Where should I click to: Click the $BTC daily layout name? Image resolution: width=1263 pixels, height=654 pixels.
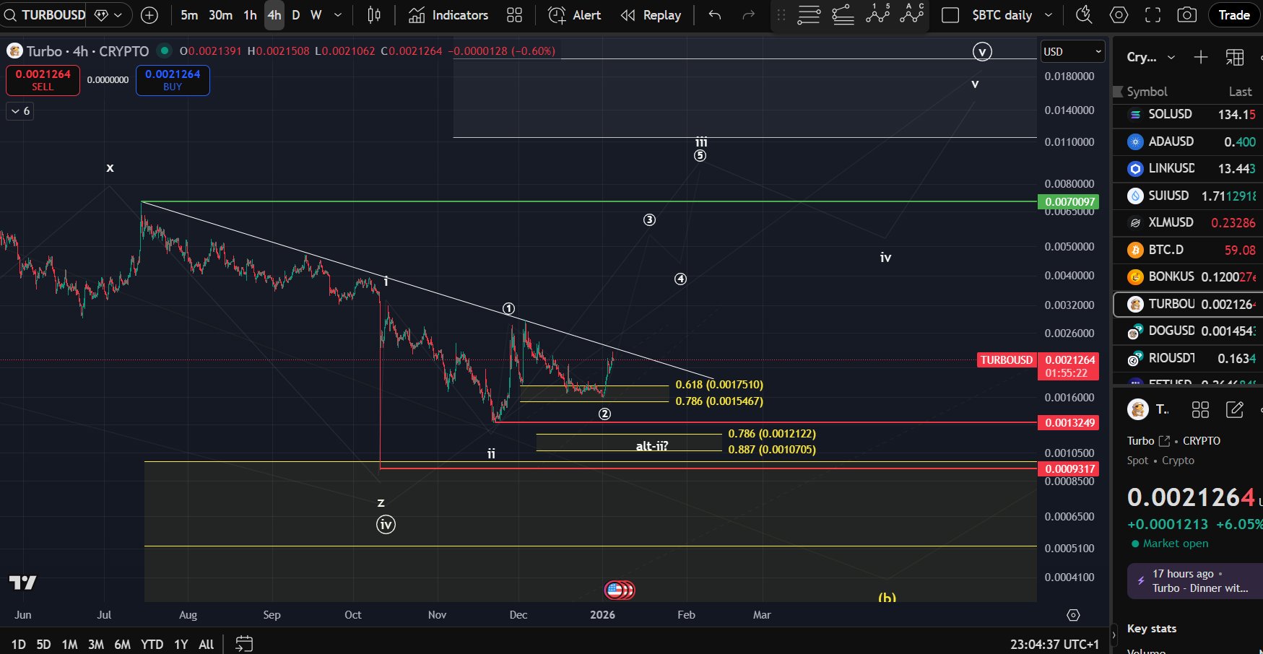coord(1002,14)
